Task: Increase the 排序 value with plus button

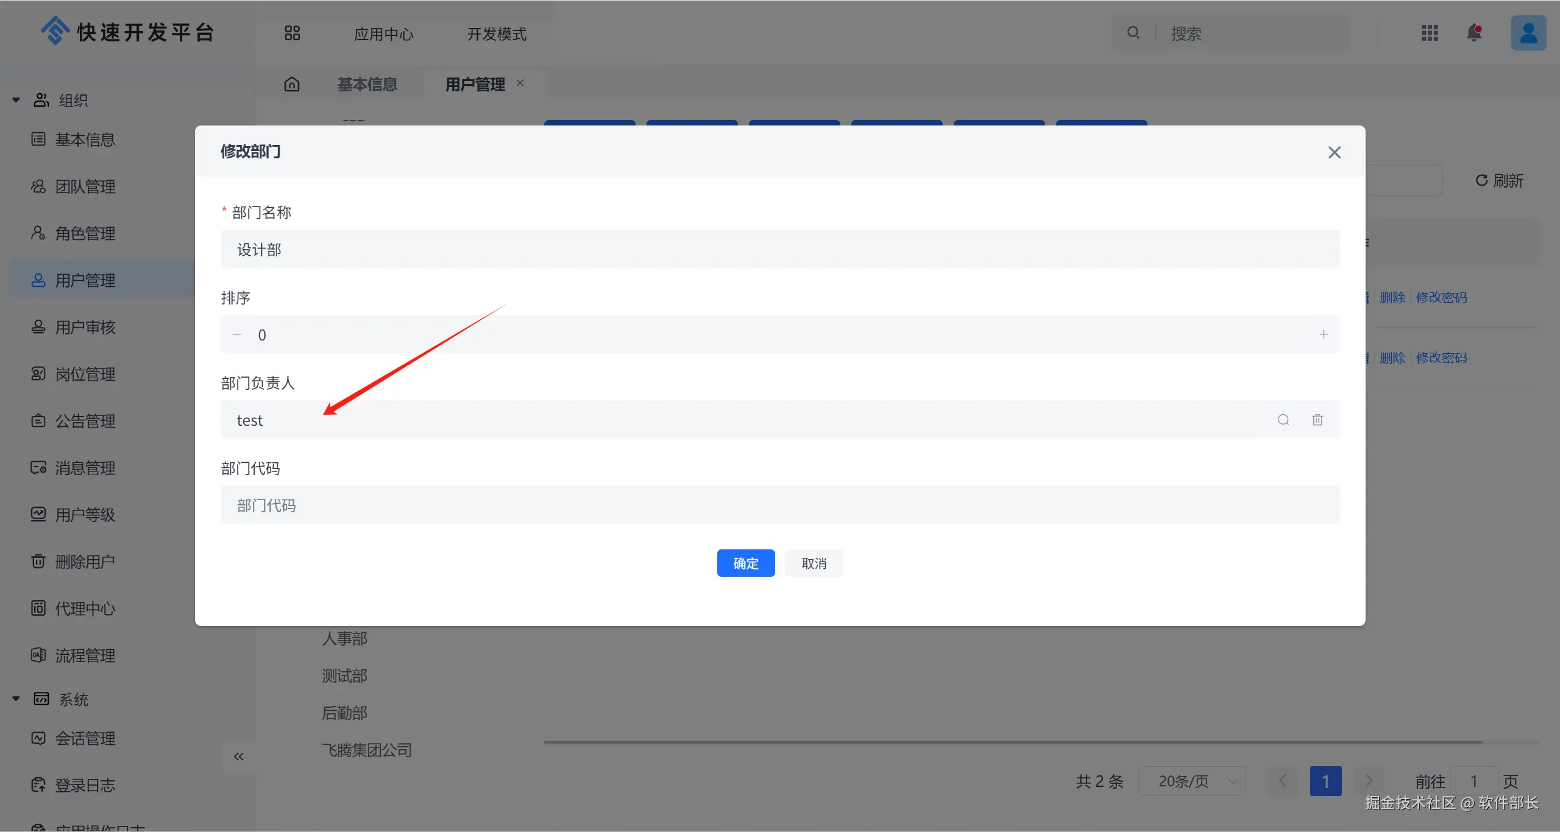Action: click(1324, 334)
